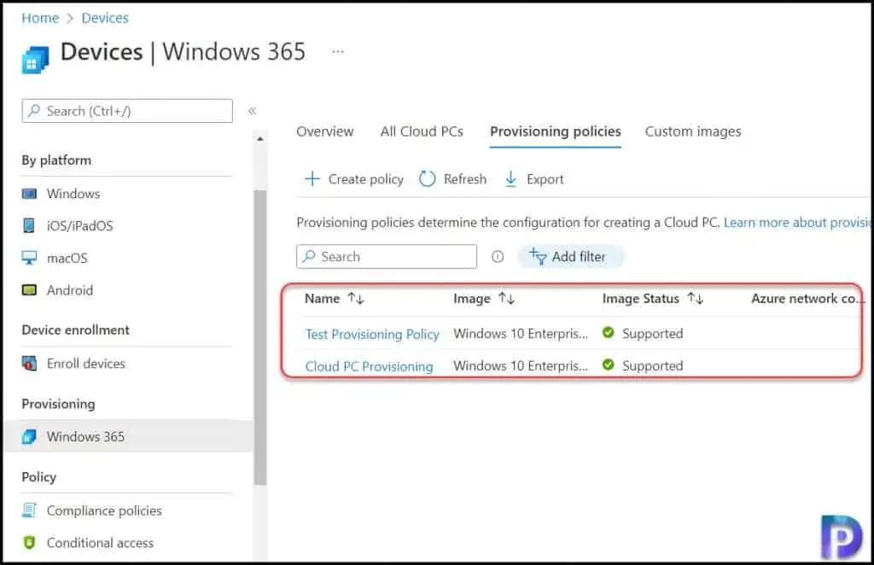Open Test Provisioning Policy link
Image resolution: width=874 pixels, height=565 pixels.
pos(372,334)
